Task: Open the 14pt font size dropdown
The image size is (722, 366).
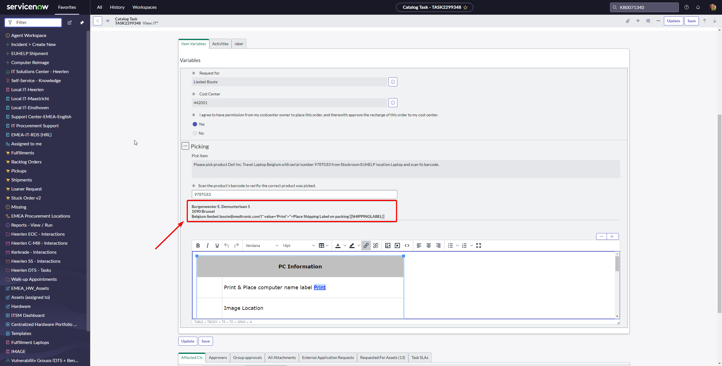Action: click(298, 246)
